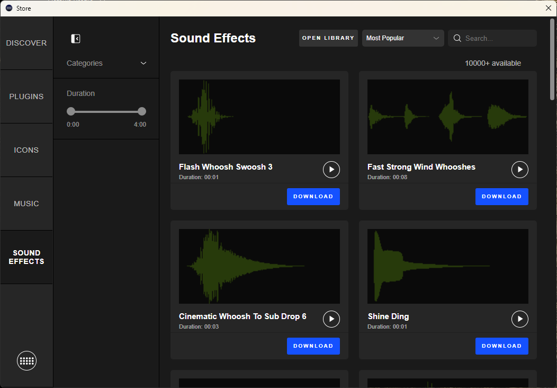The image size is (557, 388).
Task: Click the round grid icon at bottom left
Action: [26, 361]
